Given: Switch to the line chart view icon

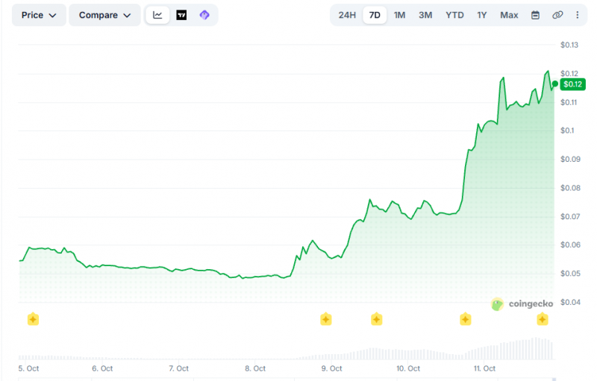Looking at the screenshot, I should 157,15.
